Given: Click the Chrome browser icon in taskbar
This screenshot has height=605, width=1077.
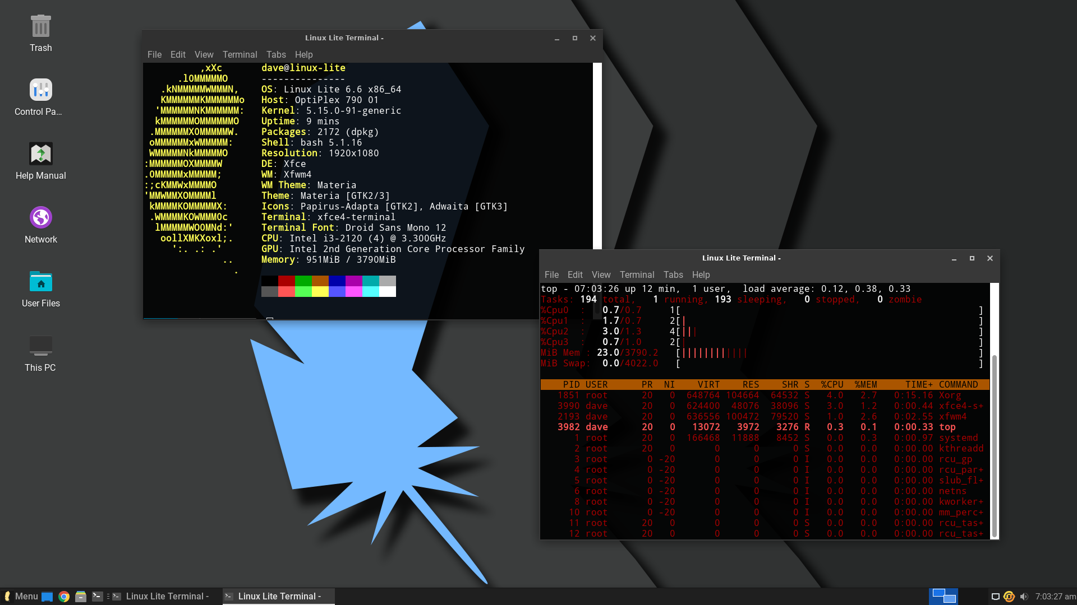Looking at the screenshot, I should tap(65, 596).
